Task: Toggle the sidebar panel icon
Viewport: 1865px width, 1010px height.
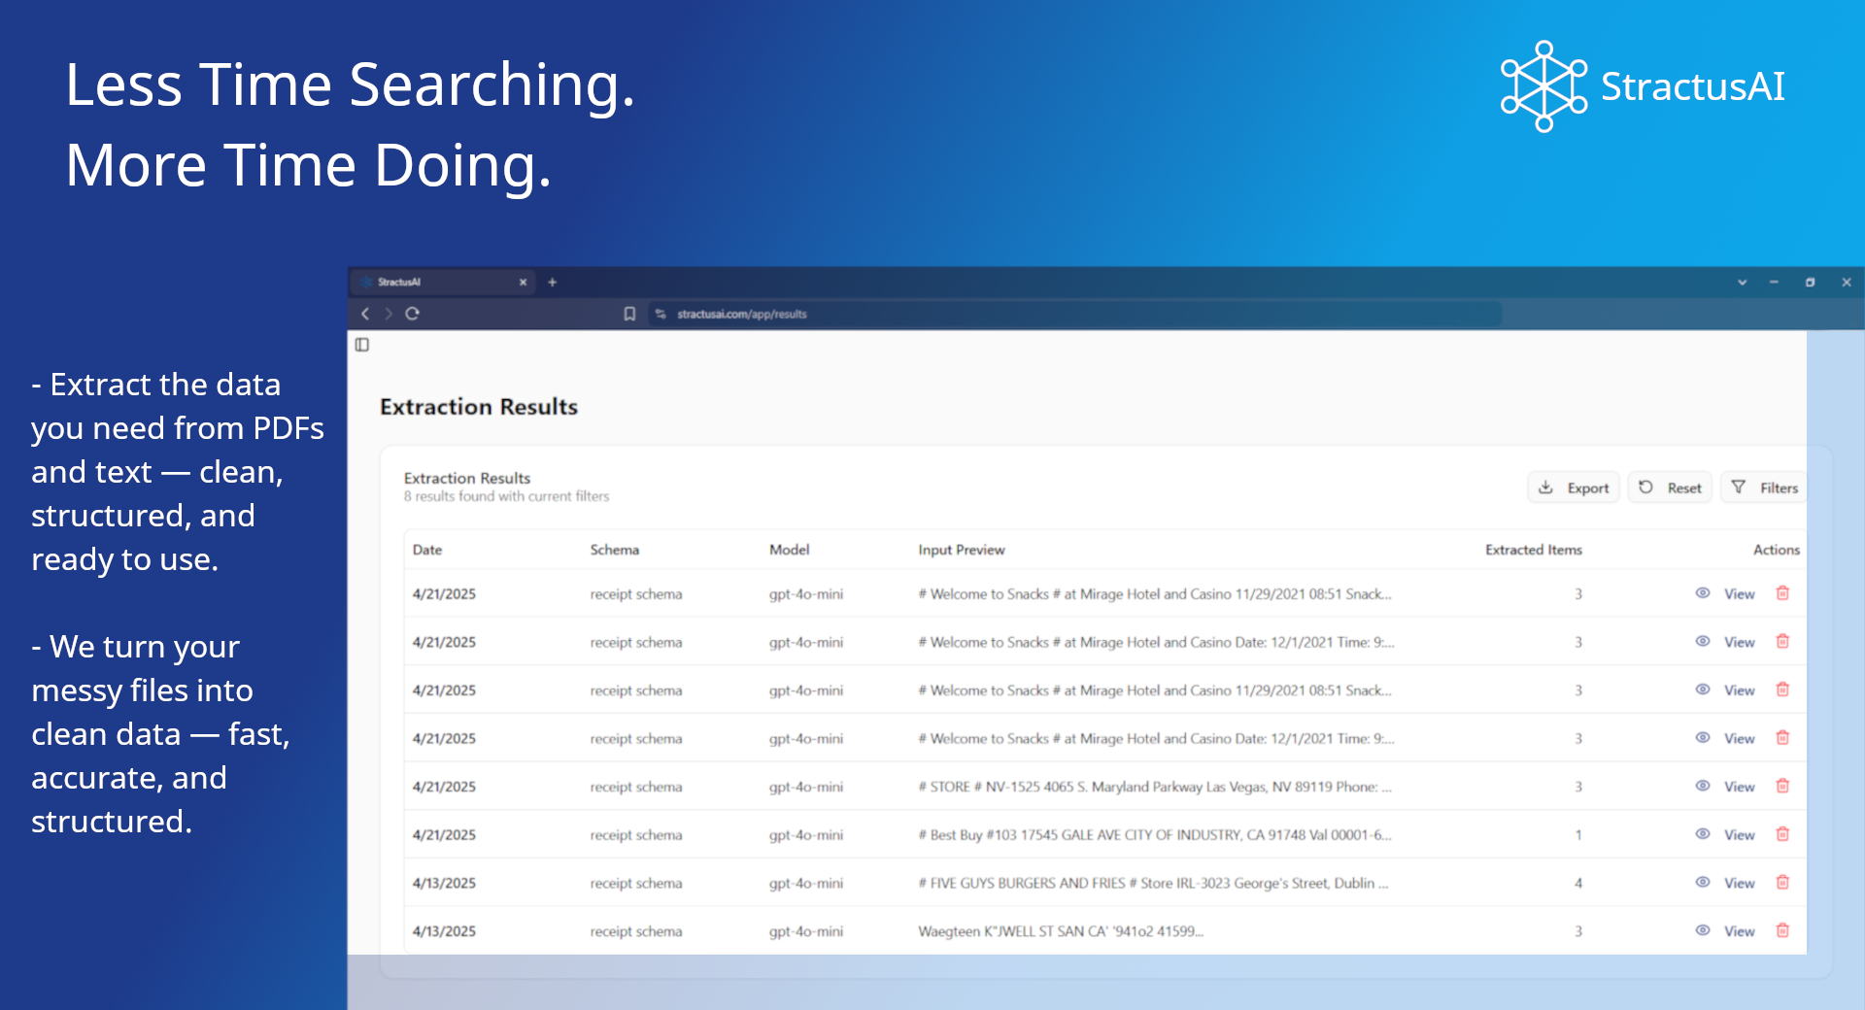Action: click(x=362, y=345)
